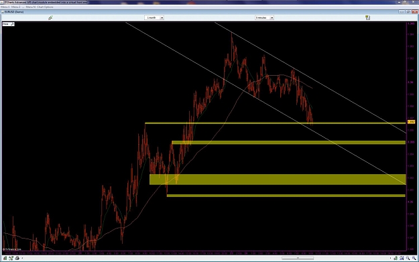
Task: Open the Menu 1 menu
Action: point(5,7)
